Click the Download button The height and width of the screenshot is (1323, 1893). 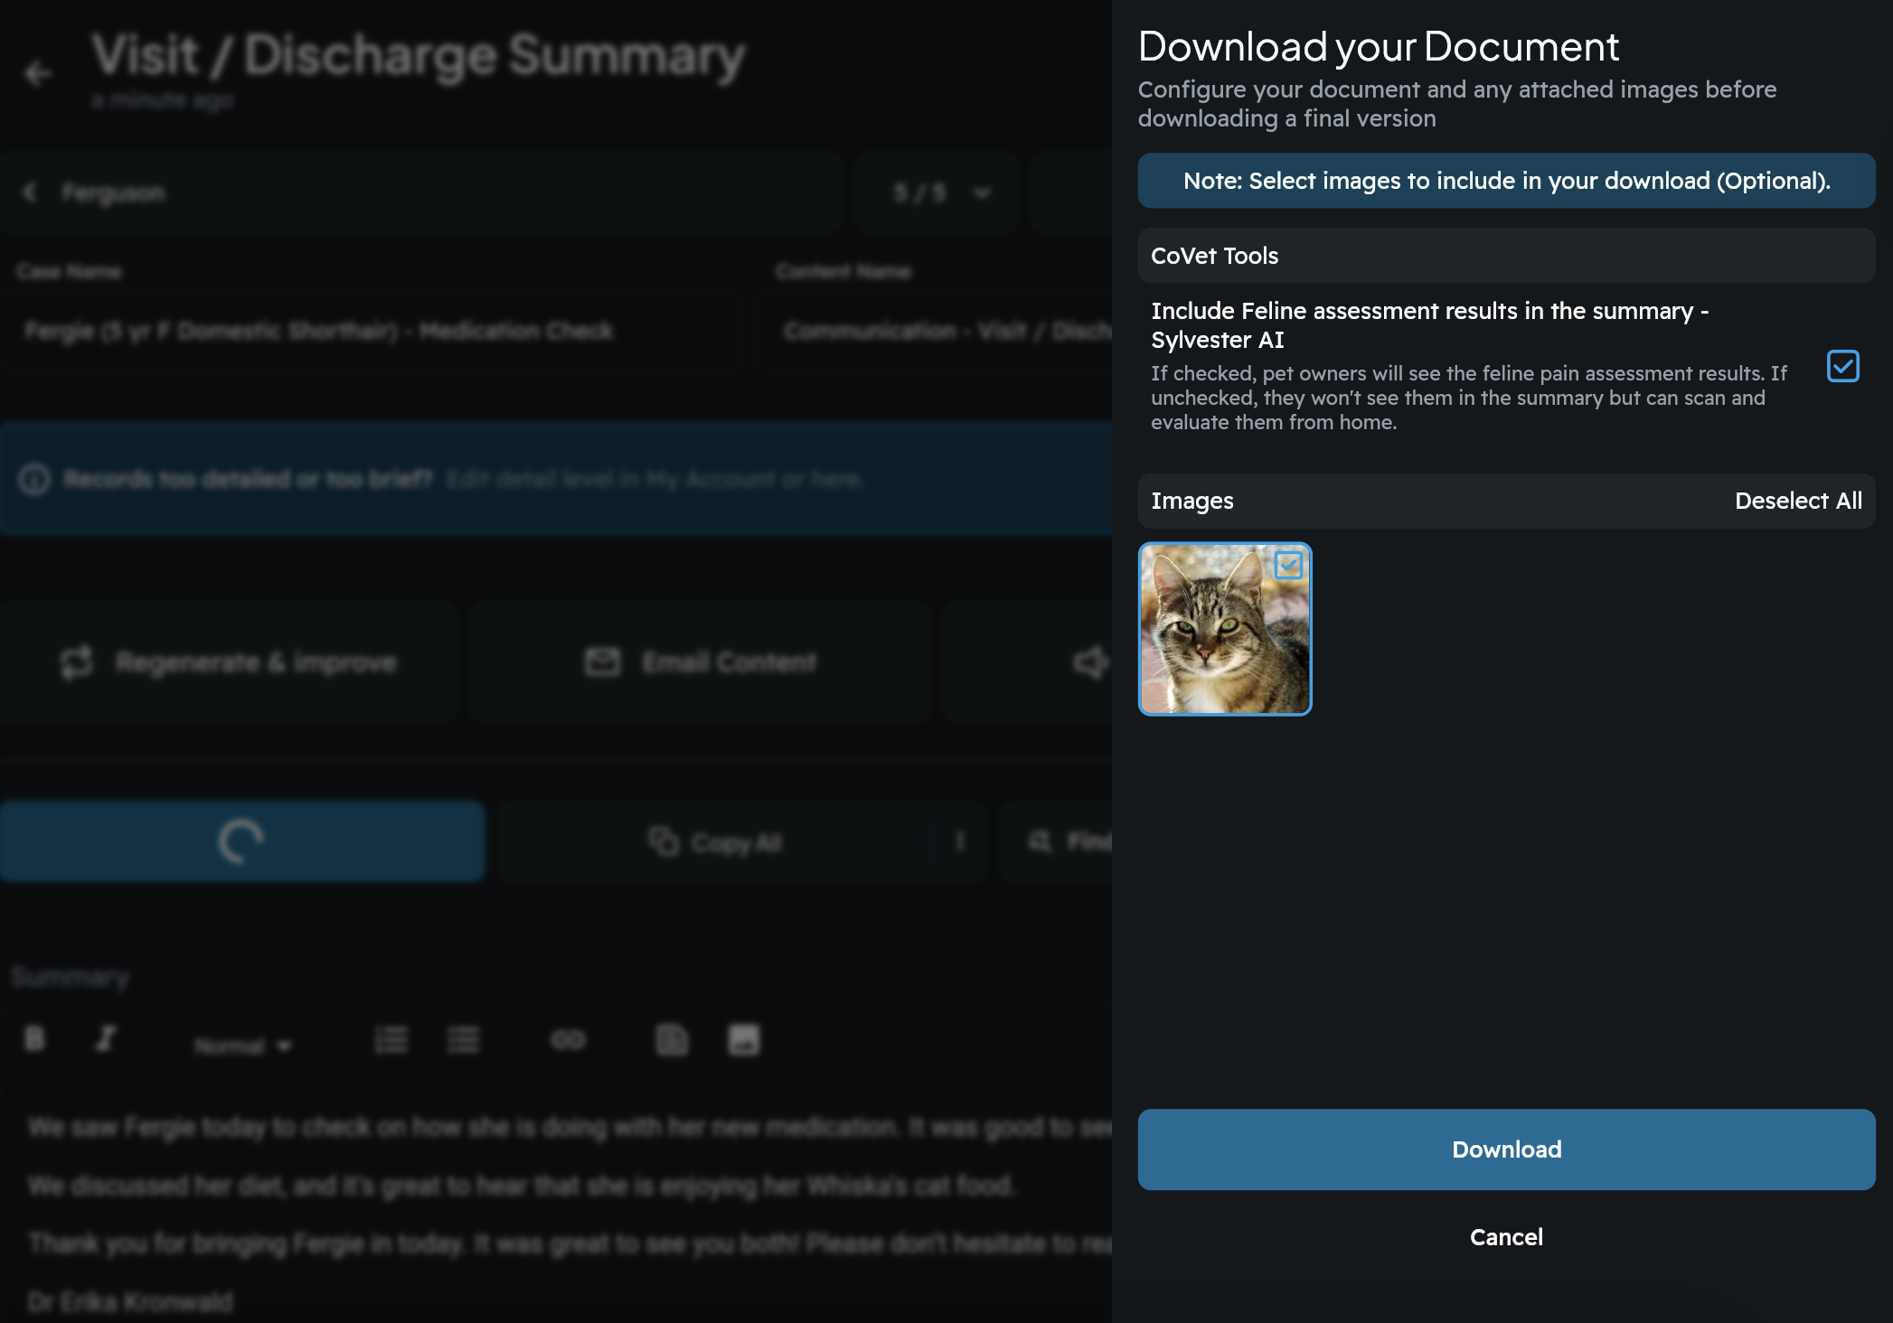click(x=1506, y=1149)
